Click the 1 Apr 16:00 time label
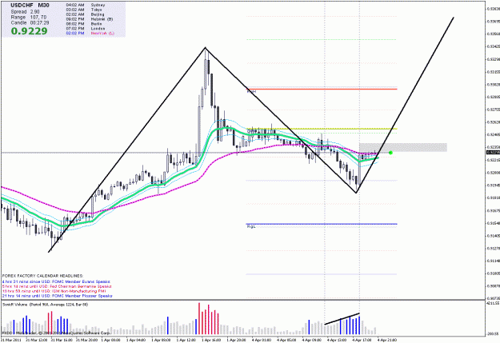Screen dimensions: 500x343 tap(211, 340)
